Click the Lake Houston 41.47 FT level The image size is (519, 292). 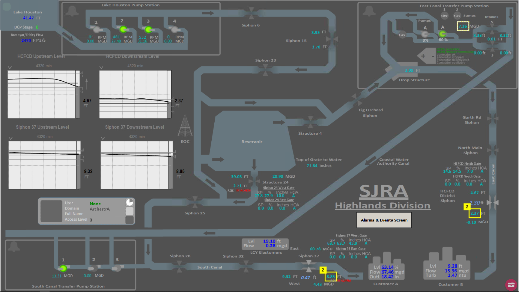coord(28,18)
